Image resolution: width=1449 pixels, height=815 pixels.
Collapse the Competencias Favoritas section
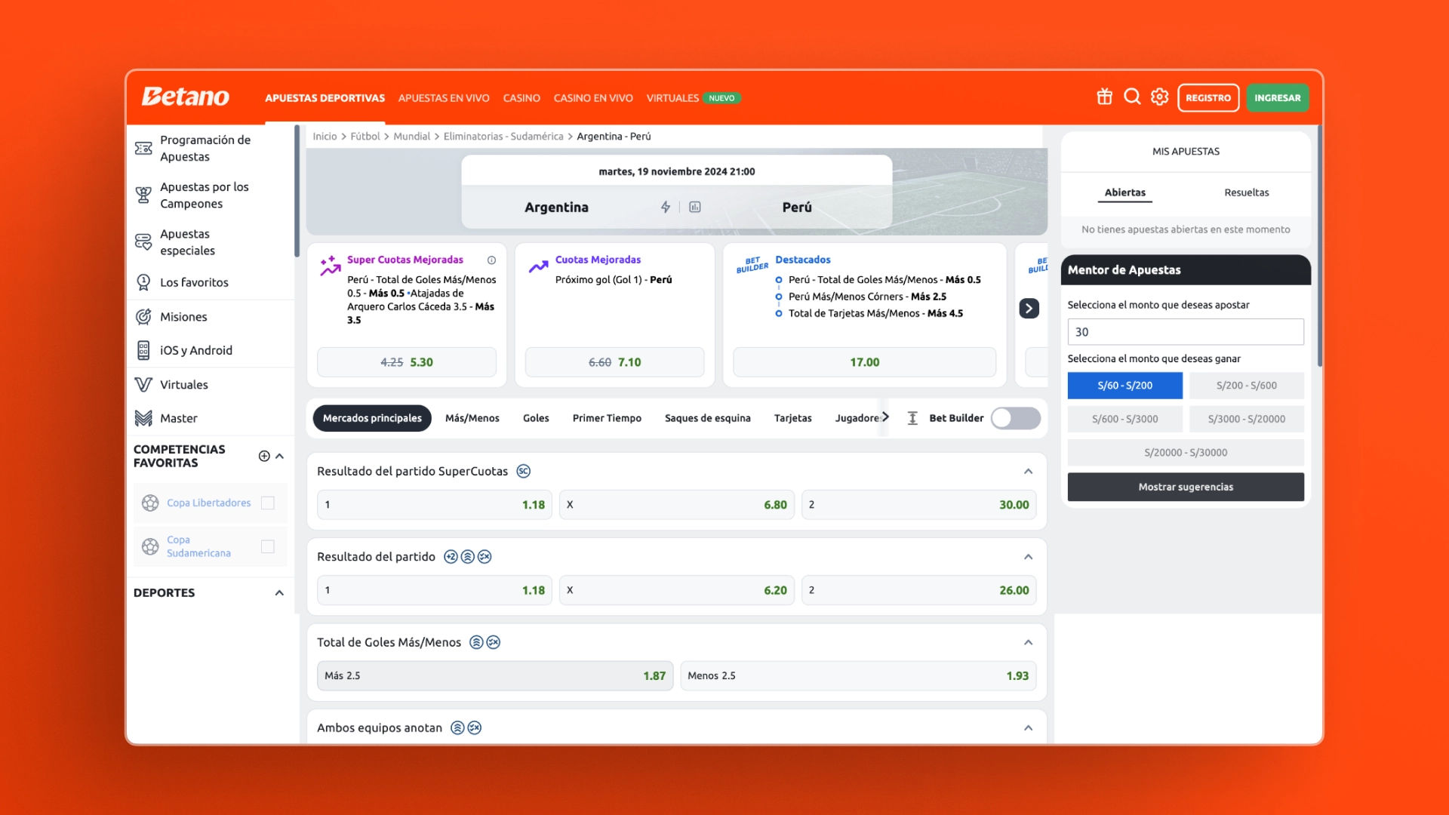(280, 456)
